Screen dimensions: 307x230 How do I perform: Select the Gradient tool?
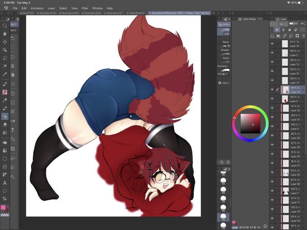[5, 150]
